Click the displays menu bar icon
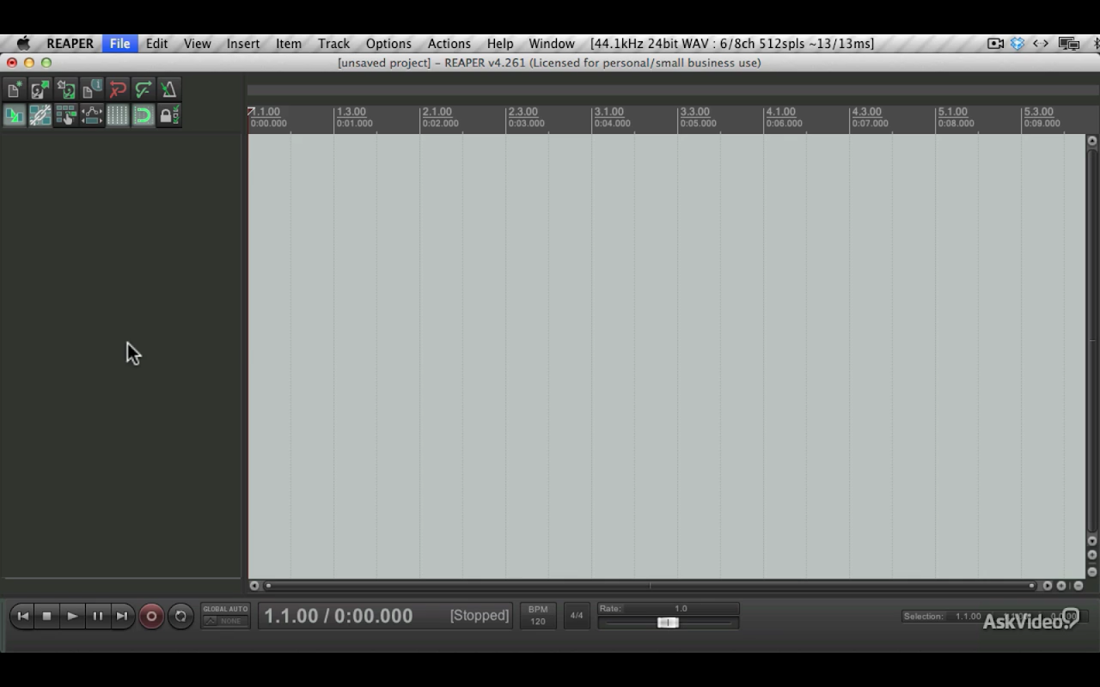 [x=1069, y=44]
